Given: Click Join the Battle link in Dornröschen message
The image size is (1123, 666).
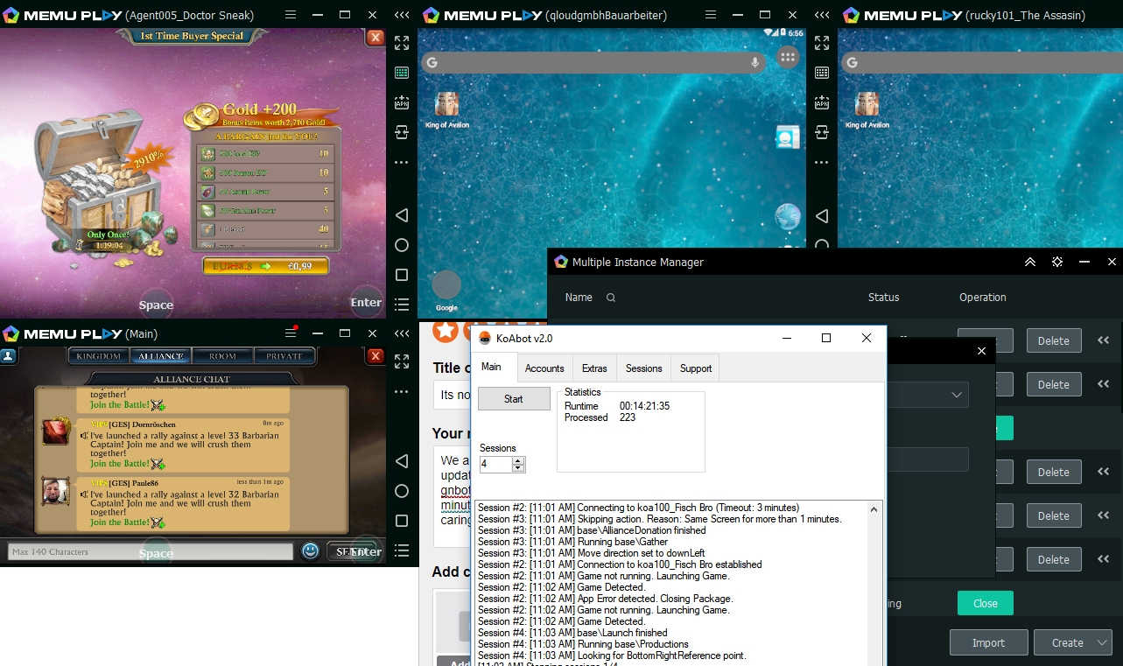Looking at the screenshot, I should [119, 464].
